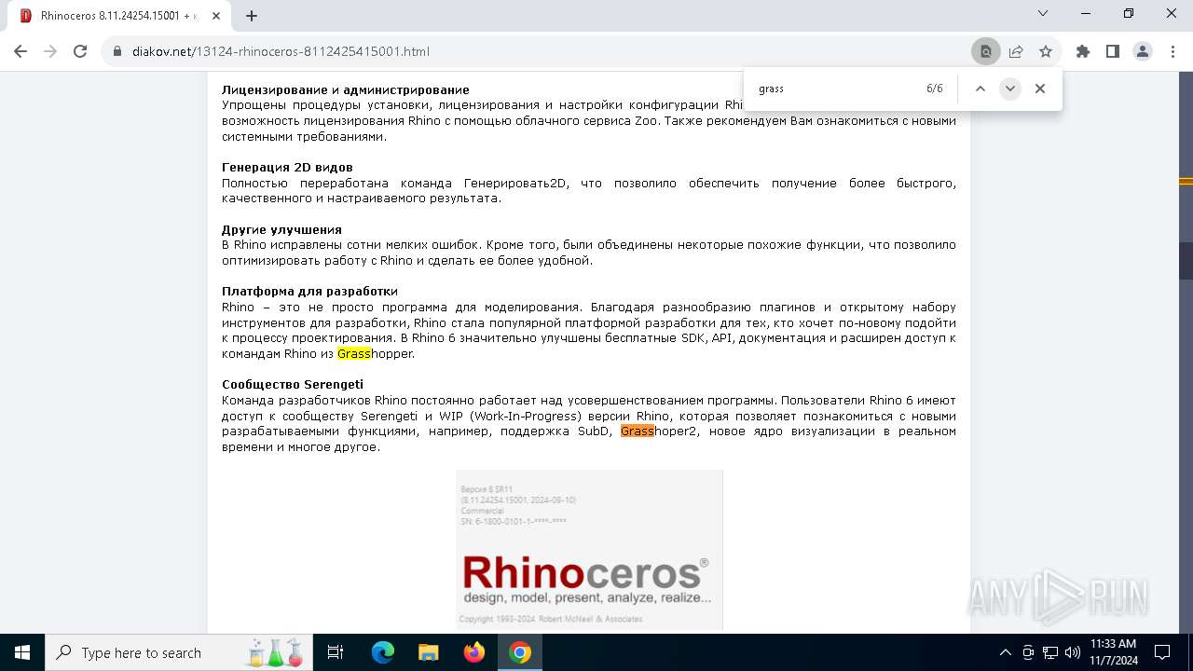Open the Extensions puzzle icon

click(x=1083, y=51)
